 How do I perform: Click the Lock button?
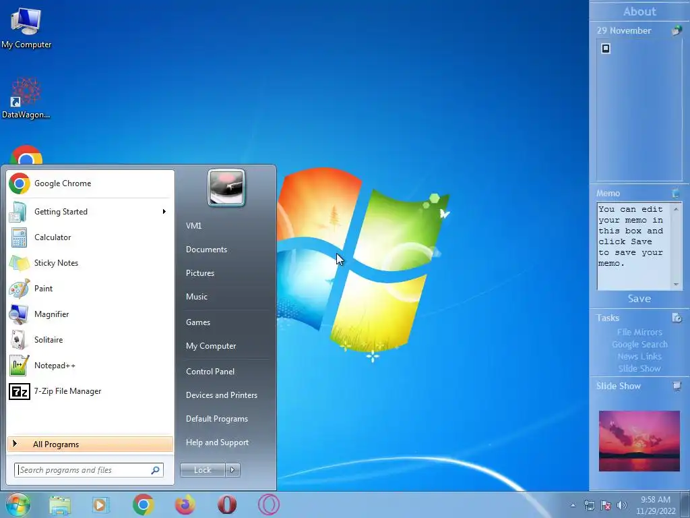click(x=202, y=470)
